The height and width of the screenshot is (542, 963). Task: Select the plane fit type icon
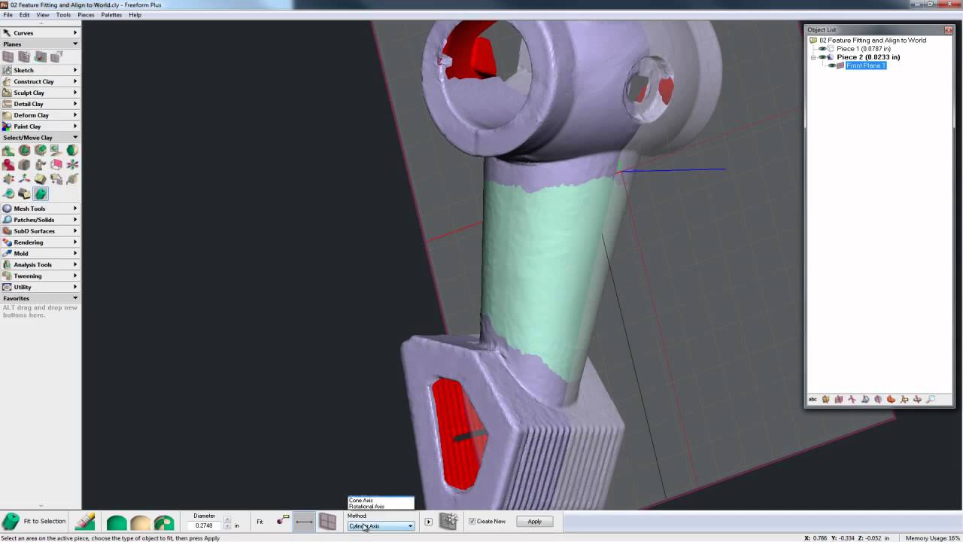pos(327,521)
